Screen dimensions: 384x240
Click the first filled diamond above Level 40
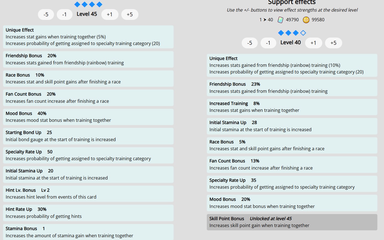[281, 33]
